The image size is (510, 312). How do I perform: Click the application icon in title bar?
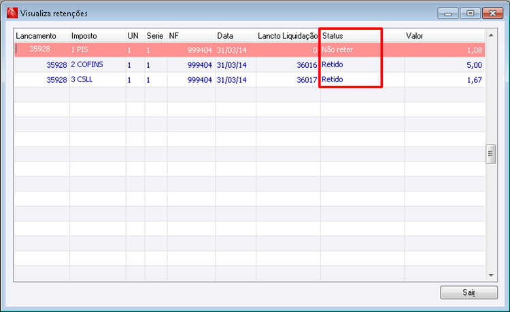tap(12, 14)
